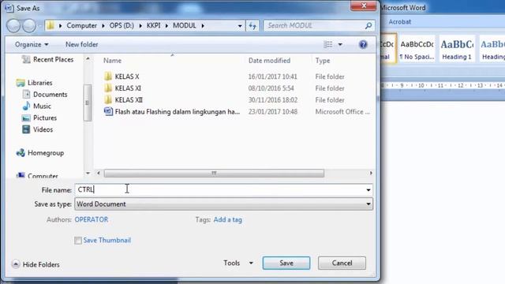Open the Save as type combo box
505x284 pixels.
pyautogui.click(x=223, y=204)
